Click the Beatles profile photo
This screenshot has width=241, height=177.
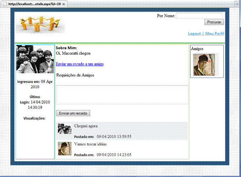[x=35, y=59]
